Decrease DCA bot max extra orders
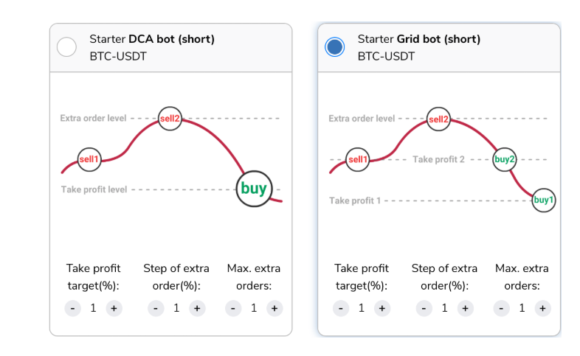This screenshot has height=356, width=580. (x=233, y=308)
